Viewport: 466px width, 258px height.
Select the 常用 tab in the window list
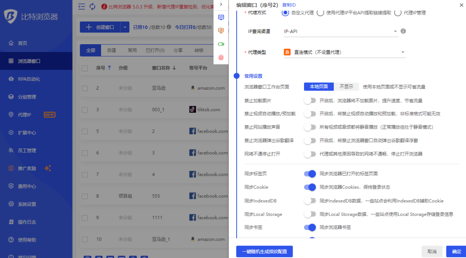tap(134, 50)
